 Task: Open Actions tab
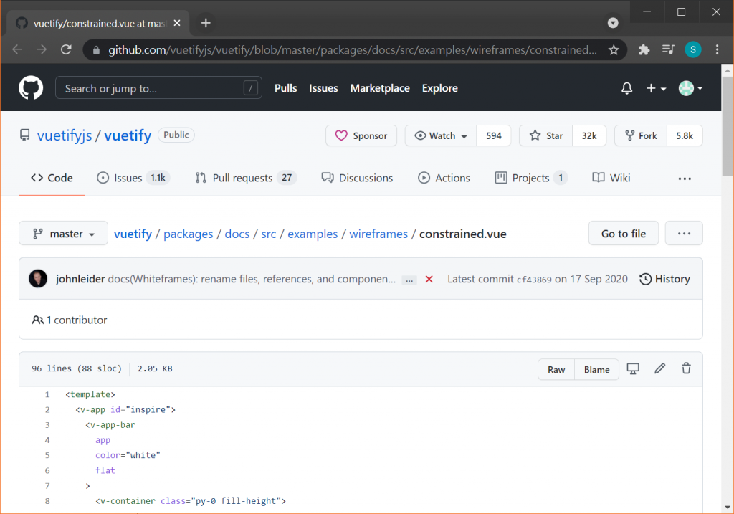(444, 178)
